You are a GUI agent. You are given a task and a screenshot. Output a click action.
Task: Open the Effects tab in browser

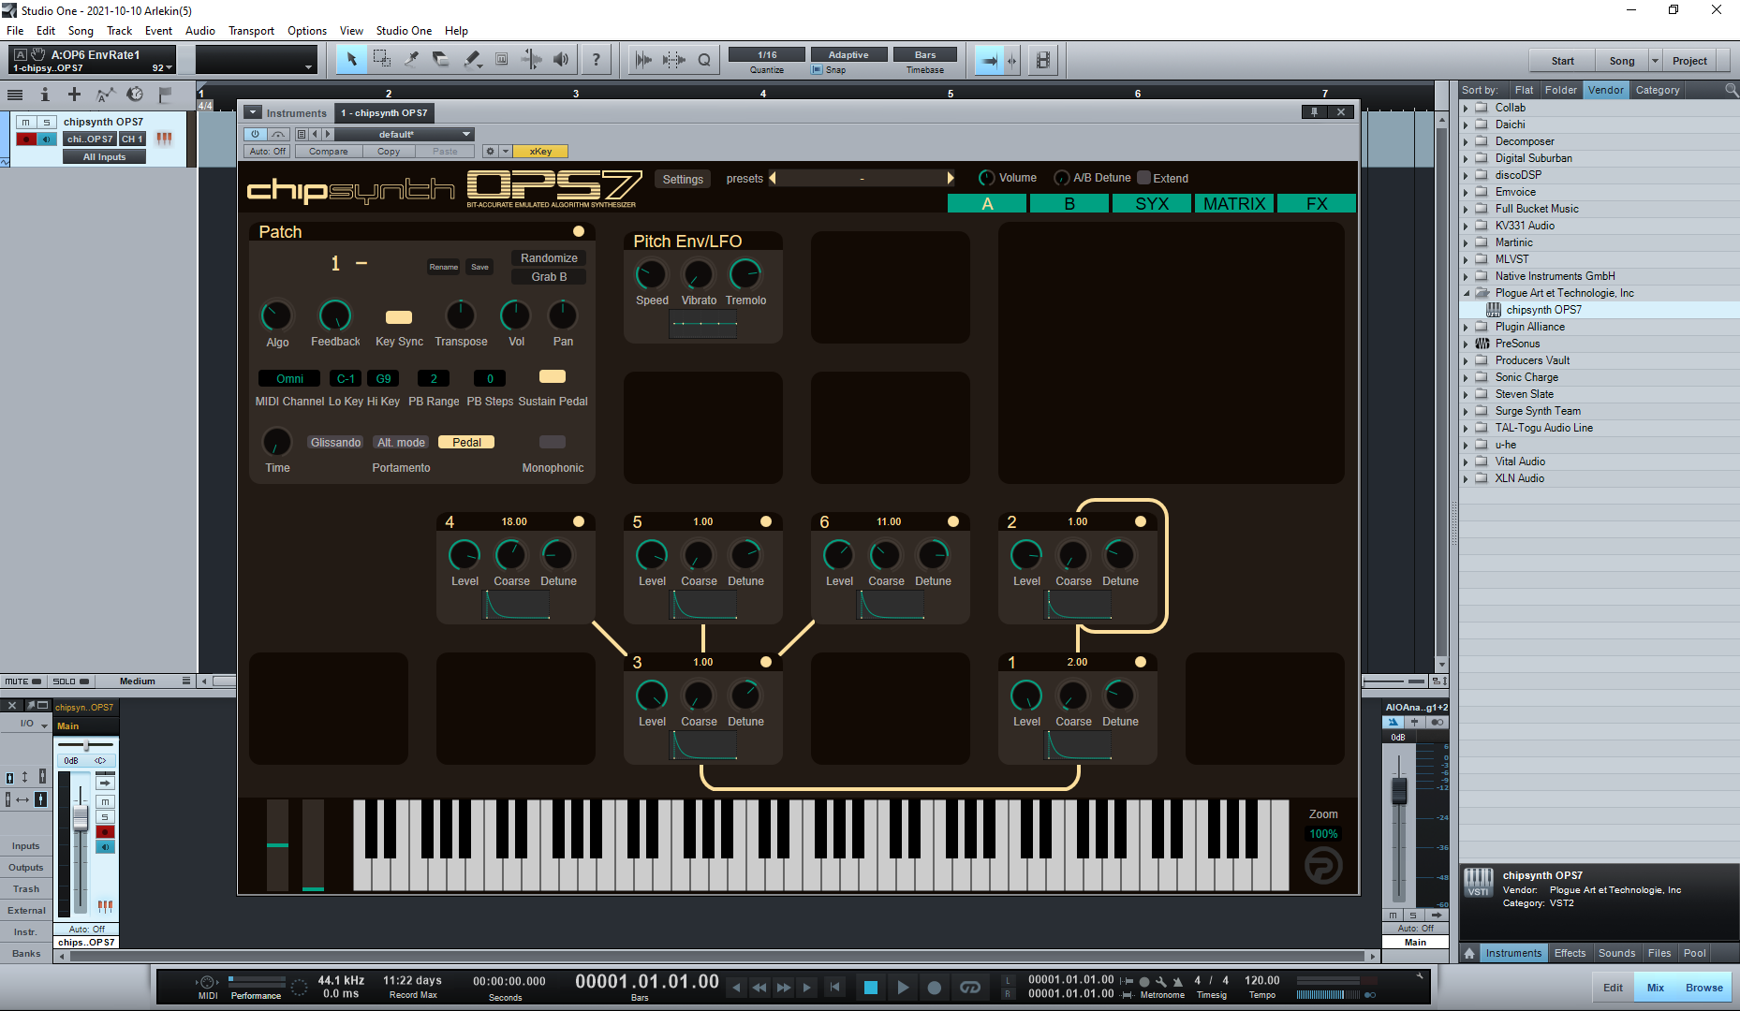(x=1570, y=953)
